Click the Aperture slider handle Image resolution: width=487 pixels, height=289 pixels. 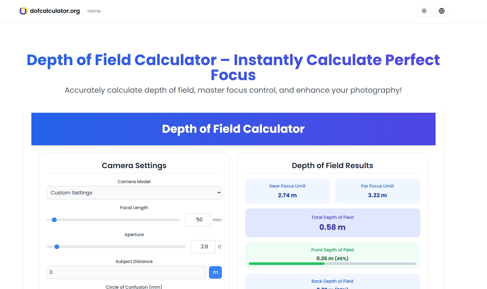pyautogui.click(x=57, y=247)
